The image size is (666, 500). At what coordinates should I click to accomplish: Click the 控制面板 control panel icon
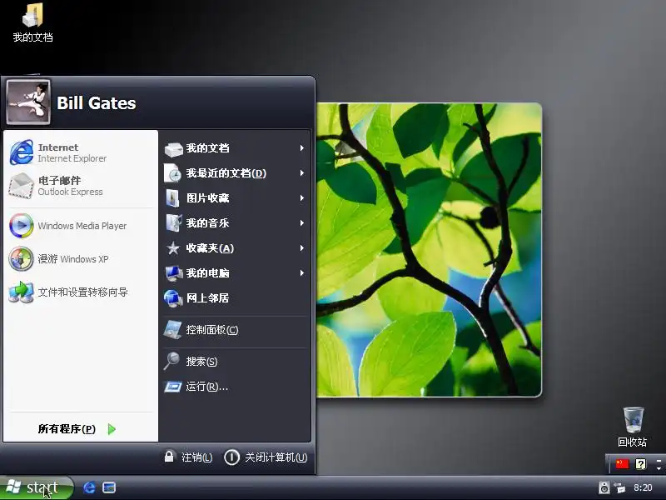pos(173,329)
